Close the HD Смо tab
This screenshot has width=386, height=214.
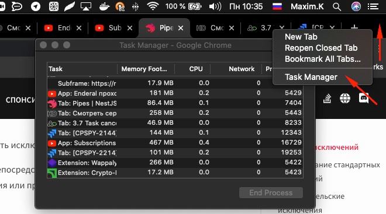tap(232, 28)
